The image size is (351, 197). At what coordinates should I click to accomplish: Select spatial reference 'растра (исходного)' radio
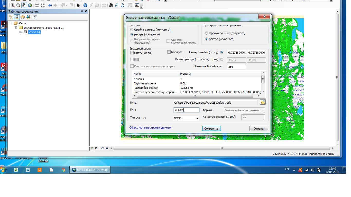click(207, 39)
